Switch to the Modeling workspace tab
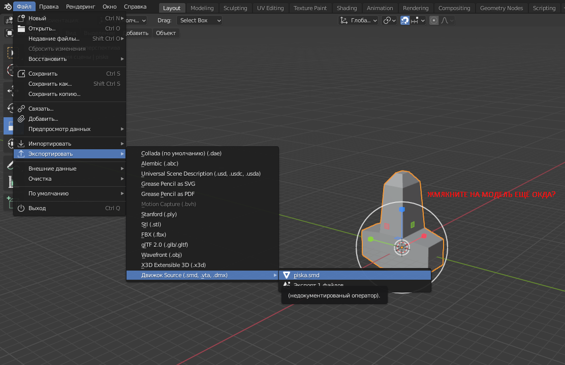 pos(202,8)
